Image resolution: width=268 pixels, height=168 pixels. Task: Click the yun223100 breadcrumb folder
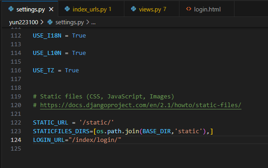[x=23, y=22]
